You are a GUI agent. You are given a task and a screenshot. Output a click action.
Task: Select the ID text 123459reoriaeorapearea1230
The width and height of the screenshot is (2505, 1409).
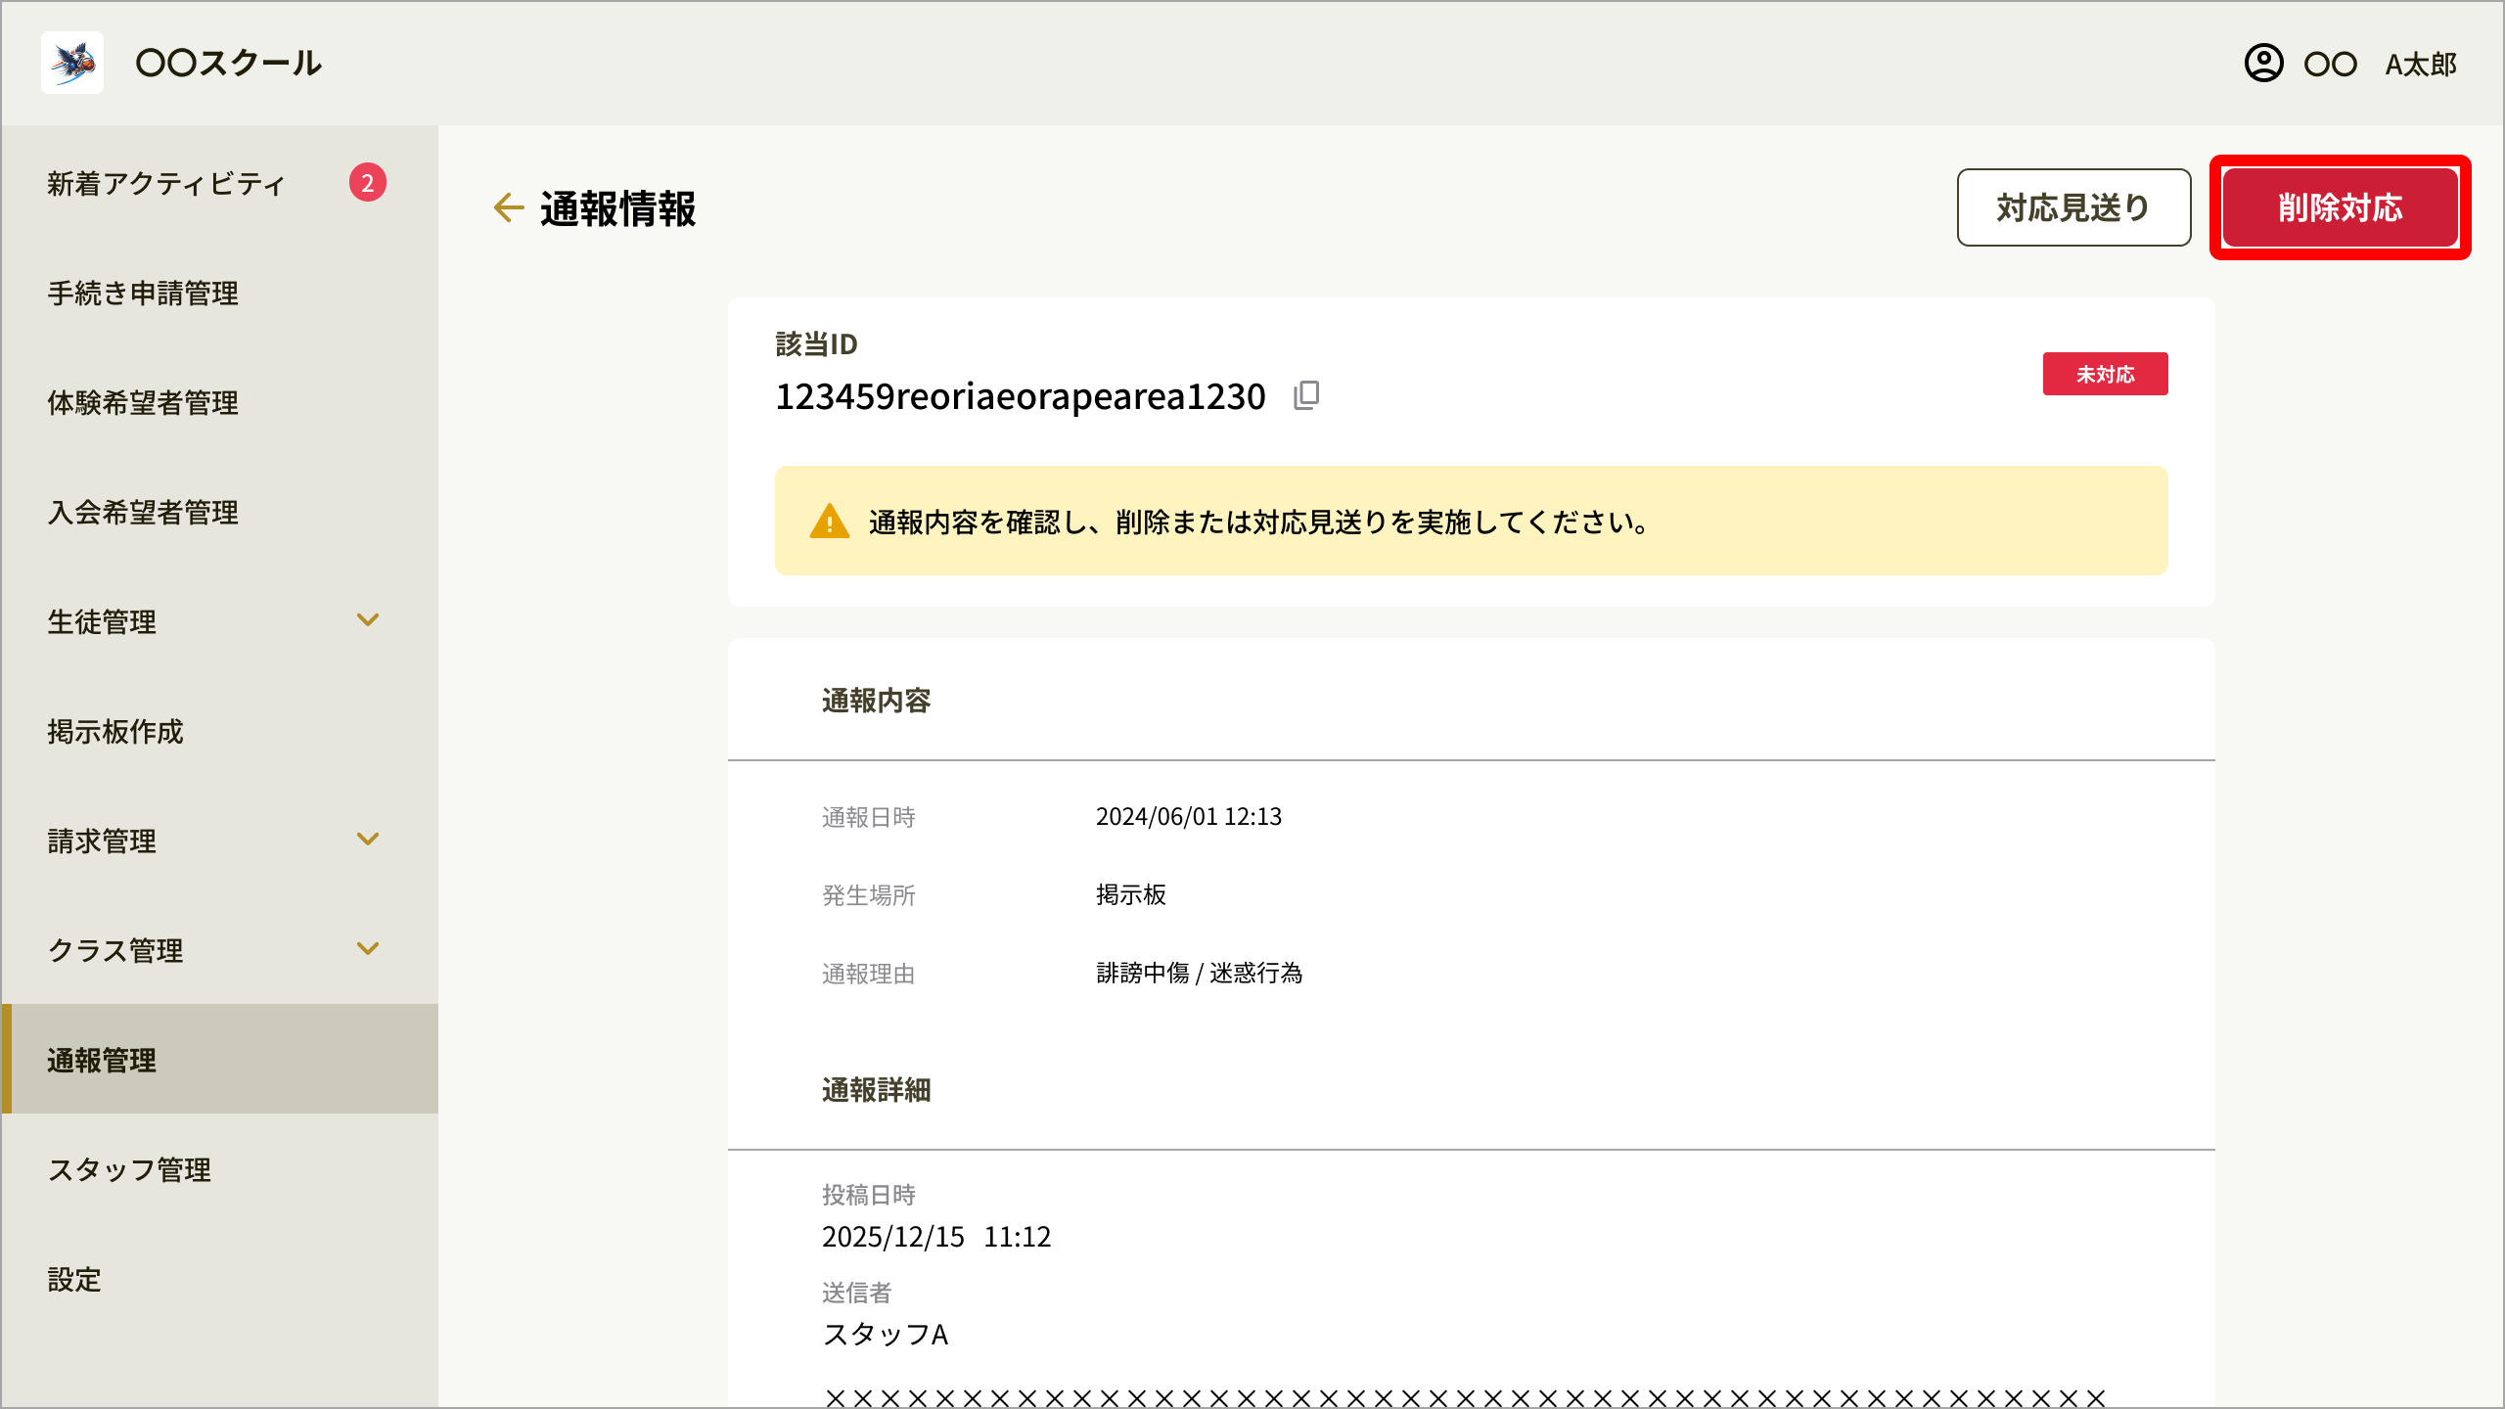pos(1021,396)
